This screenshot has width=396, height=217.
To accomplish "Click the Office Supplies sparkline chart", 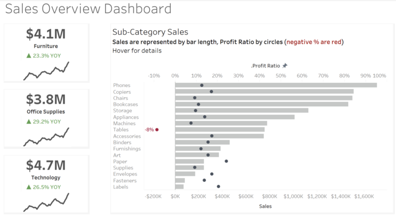I will (x=46, y=137).
